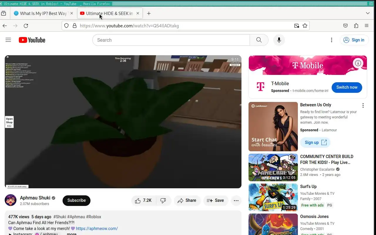Screen dimensions: 376x235
Task: Switch to the What Is My IP tab
Action: click(x=43, y=13)
